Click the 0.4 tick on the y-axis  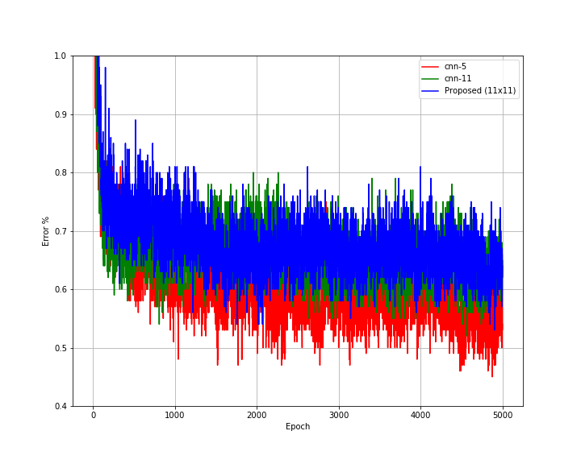point(61,406)
